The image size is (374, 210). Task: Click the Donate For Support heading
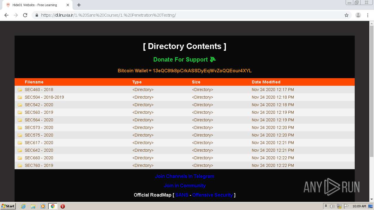pyautogui.click(x=185, y=60)
